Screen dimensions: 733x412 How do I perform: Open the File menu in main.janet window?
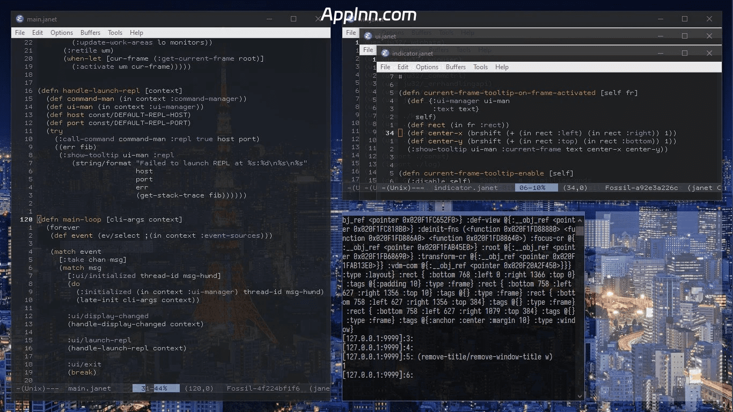tap(20, 33)
